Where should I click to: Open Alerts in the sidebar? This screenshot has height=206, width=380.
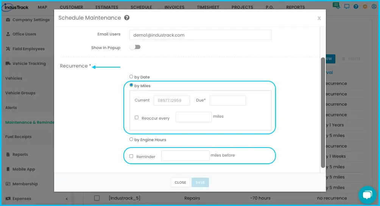[11, 108]
